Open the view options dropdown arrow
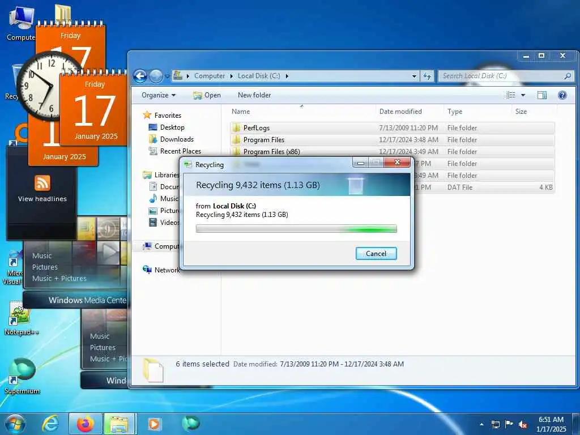This screenshot has width=580, height=435. point(523,95)
